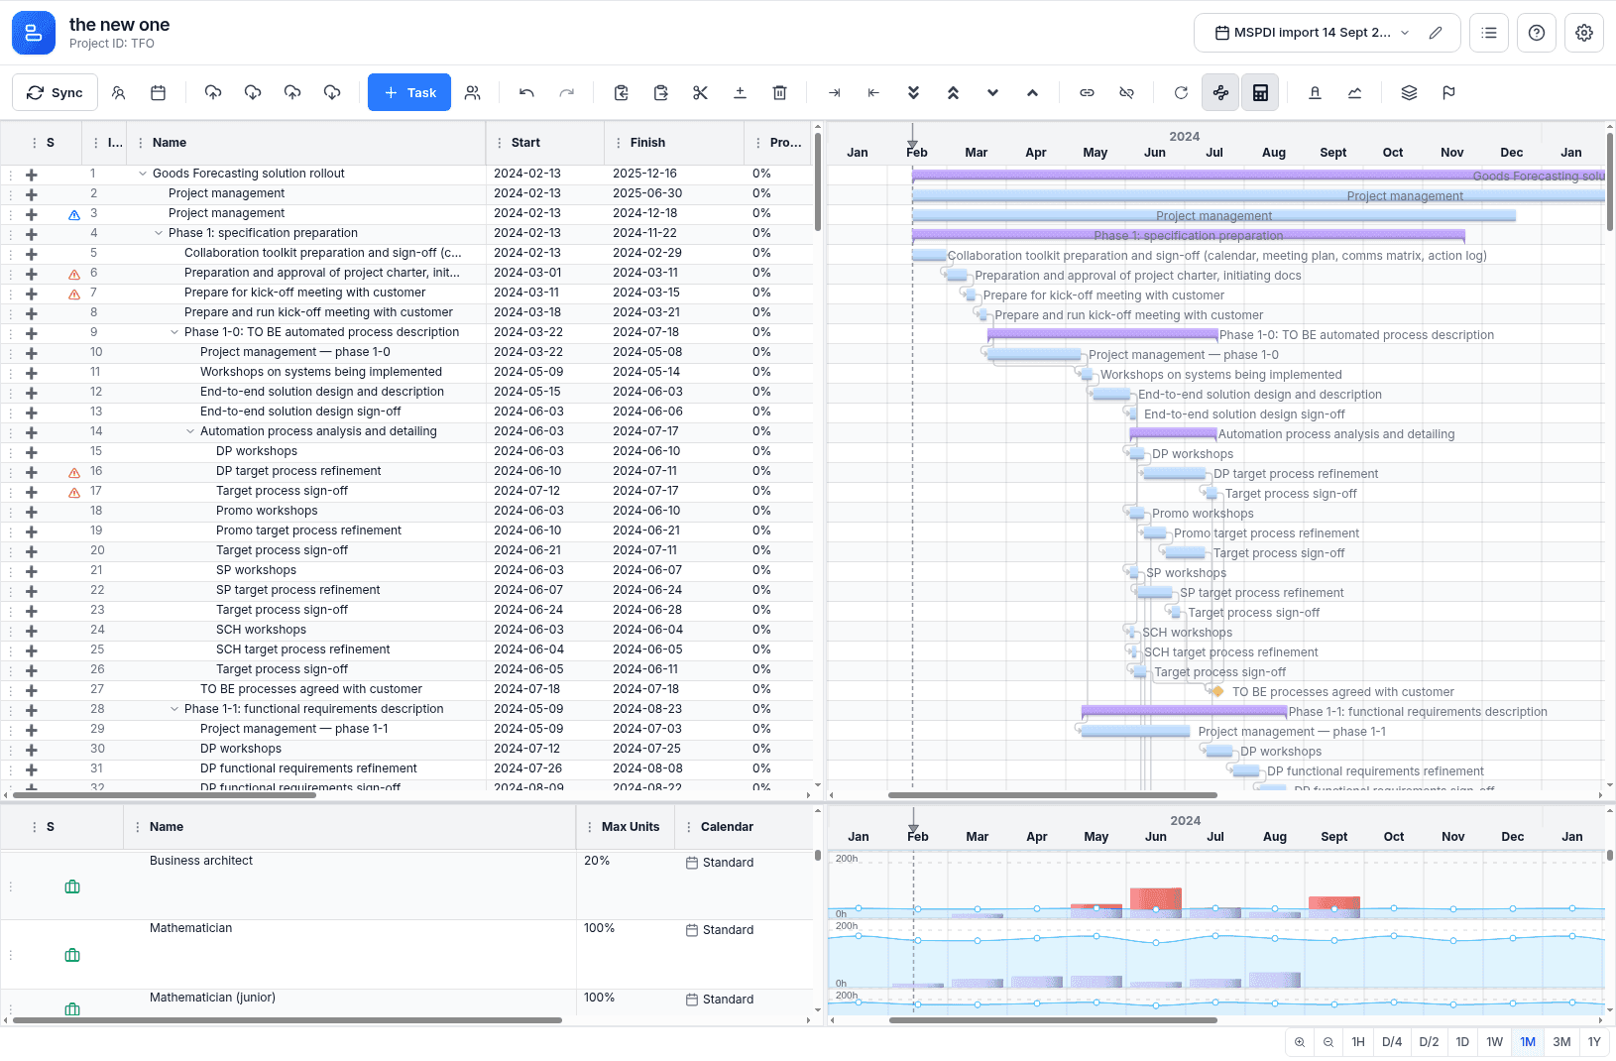Collapse Phase 1-1: functional requirements description group
The height and width of the screenshot is (1061, 1616).
coord(174,709)
